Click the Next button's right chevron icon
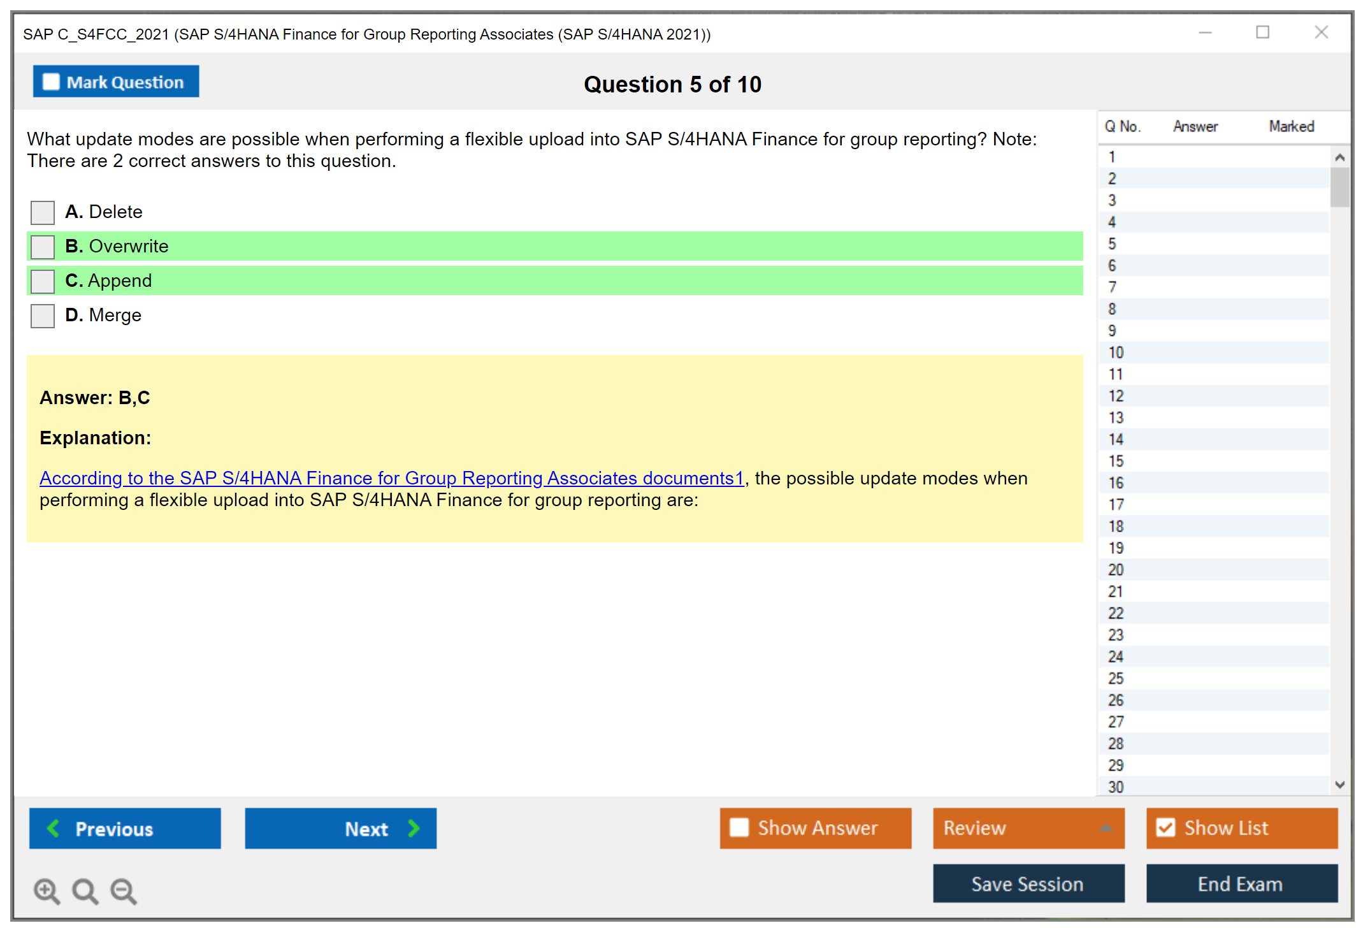Screen dimensions: 1370x937 414,828
